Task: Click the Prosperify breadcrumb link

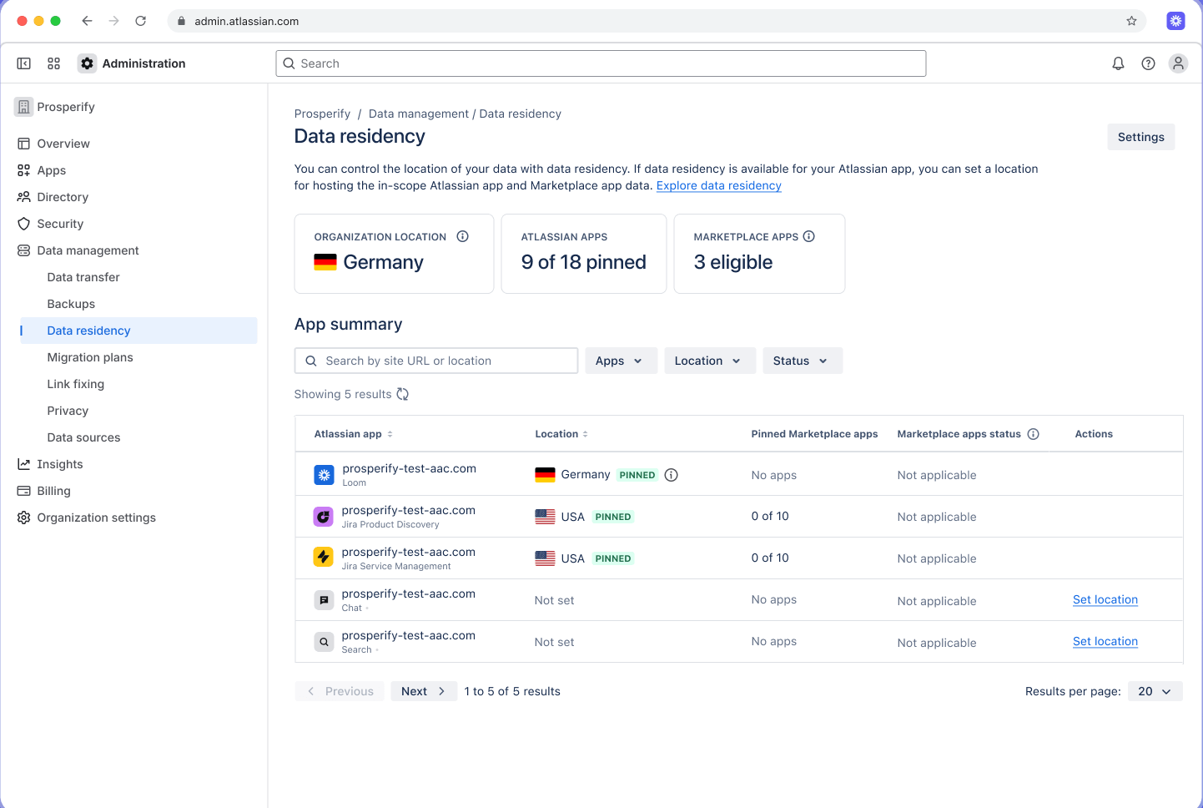Action: point(322,114)
